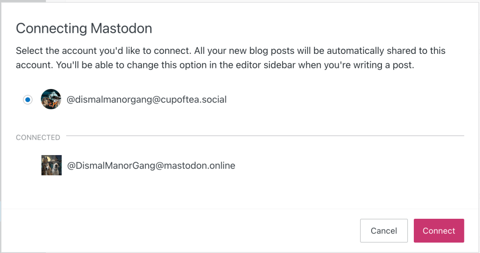Viewport: 480px width, 253px height.
Task: Click the Connecting Mastodon dialog heading
Action: (x=84, y=29)
